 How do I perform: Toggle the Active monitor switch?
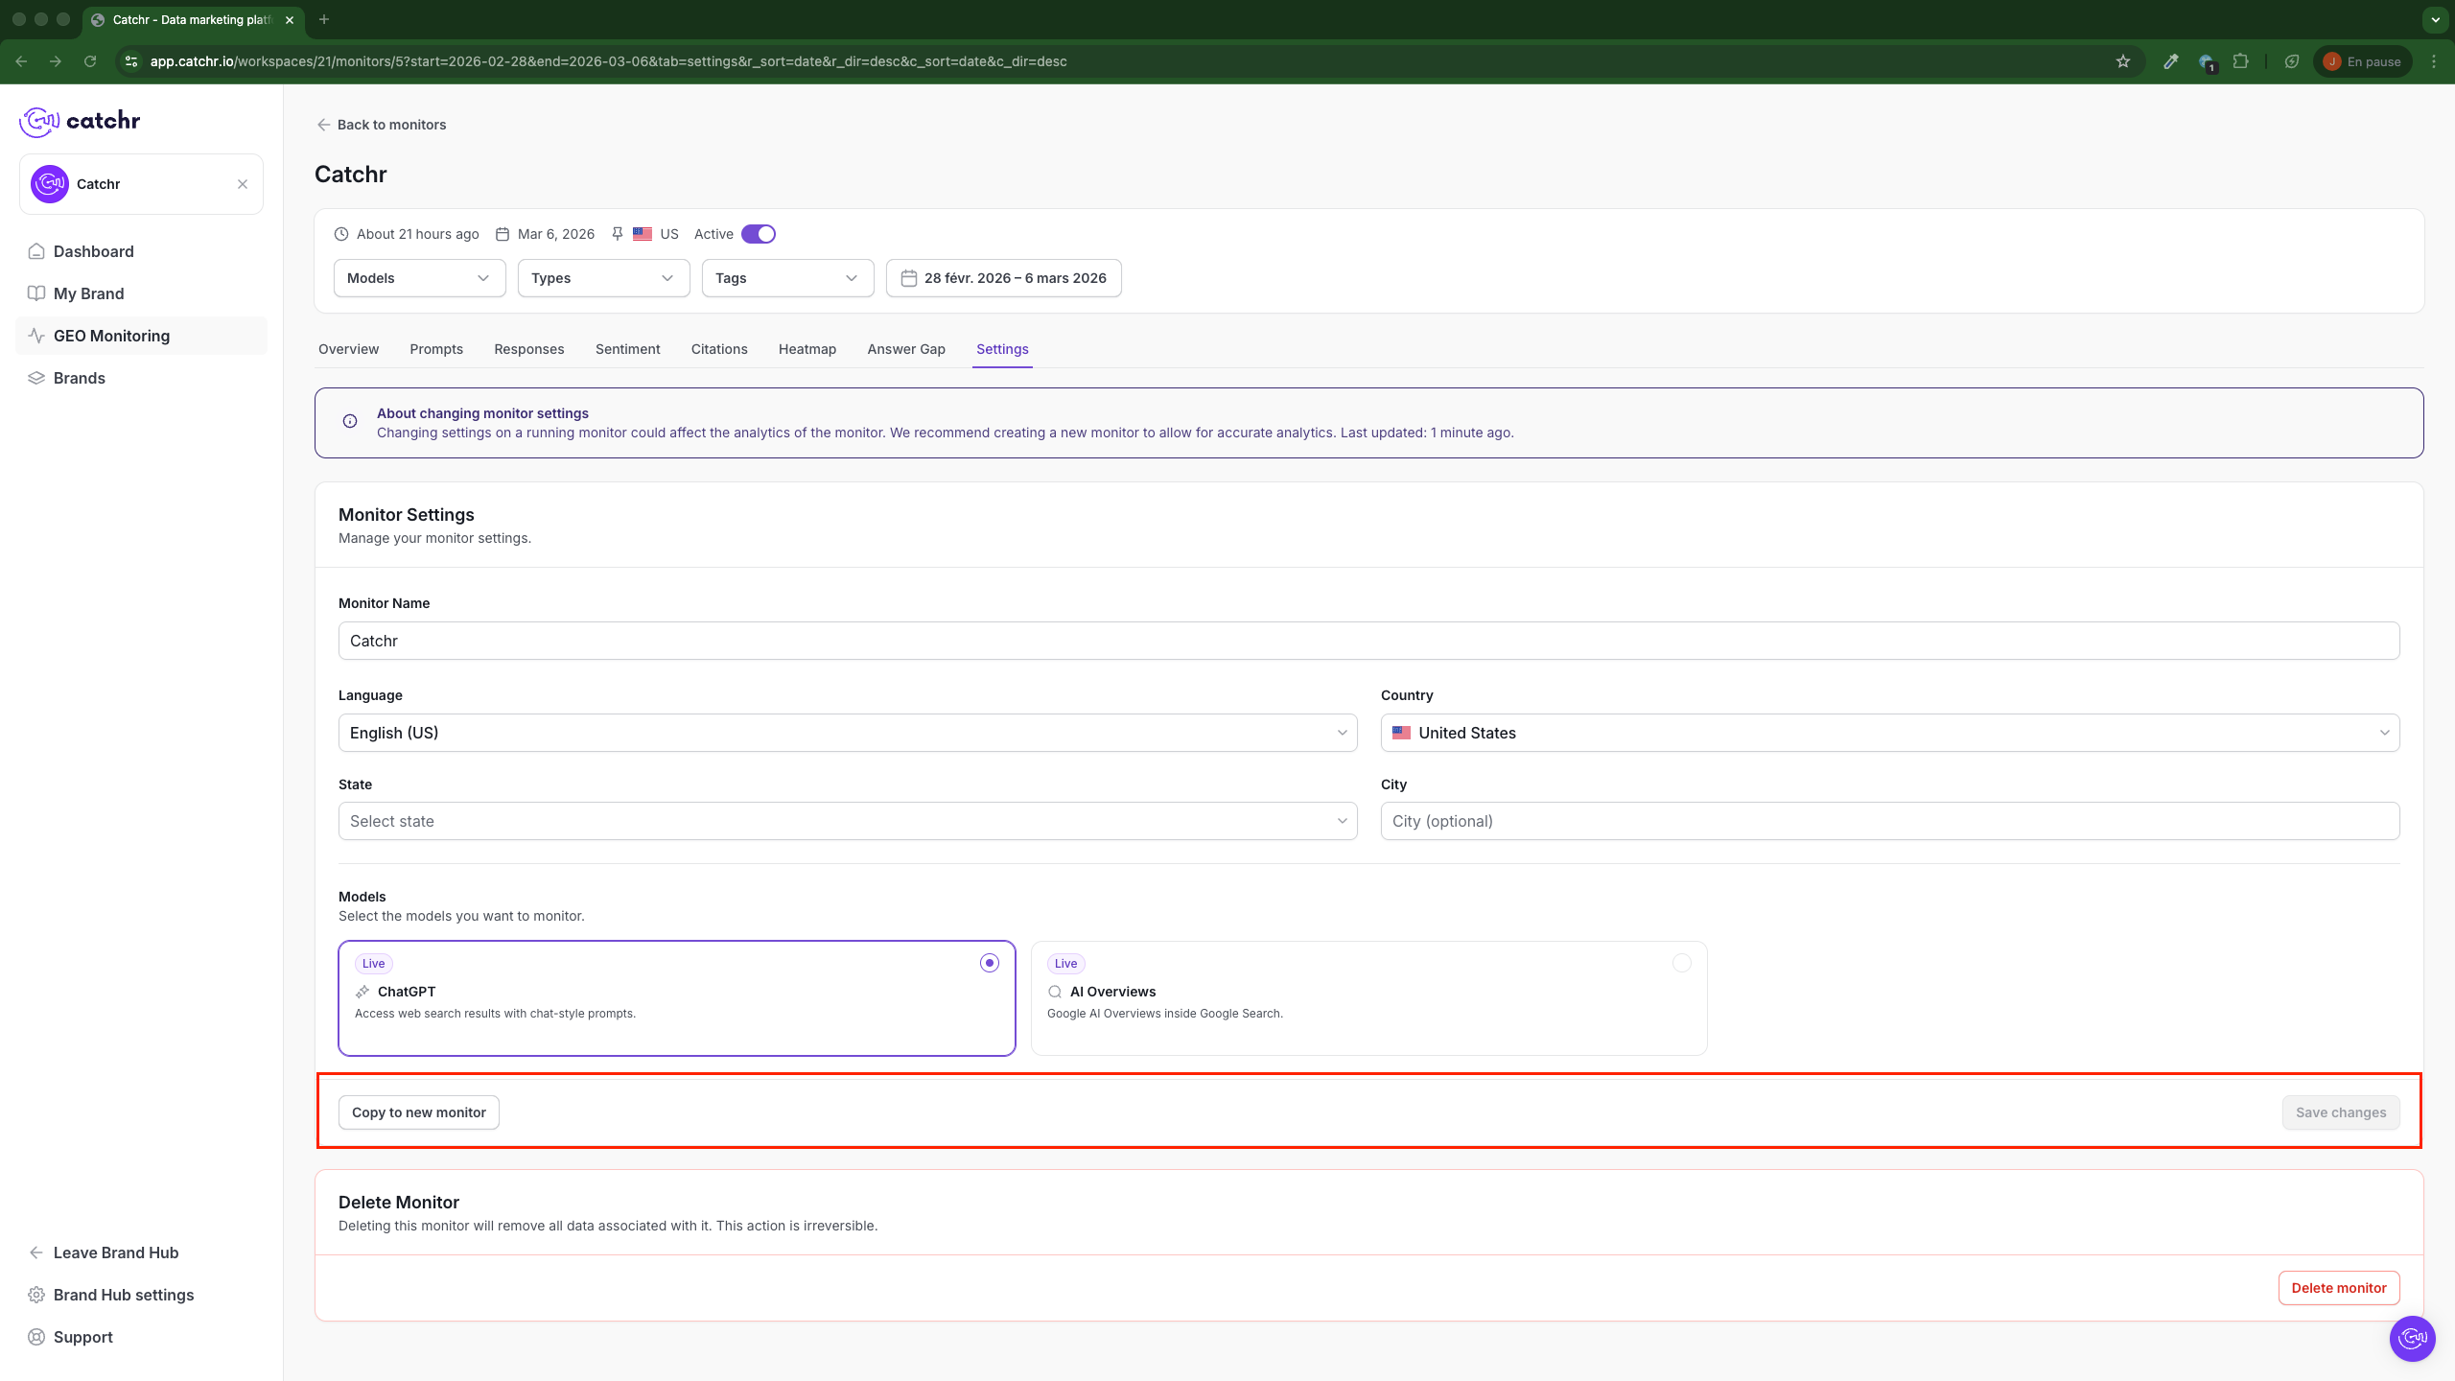click(759, 234)
